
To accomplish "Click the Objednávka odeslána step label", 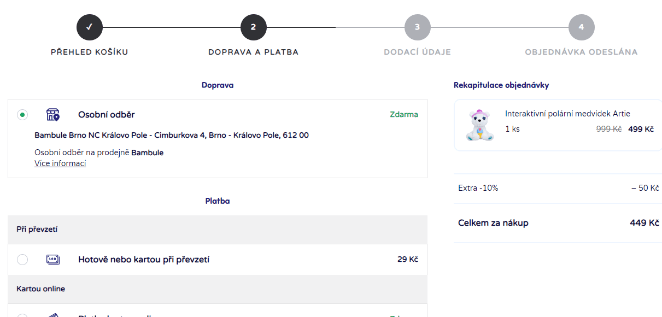I will coord(582,52).
